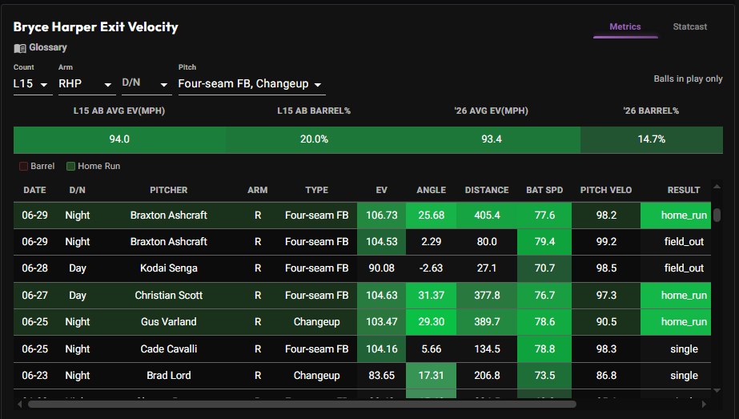This screenshot has width=739, height=419.
Task: Select the Metrics tab
Action: coord(625,27)
